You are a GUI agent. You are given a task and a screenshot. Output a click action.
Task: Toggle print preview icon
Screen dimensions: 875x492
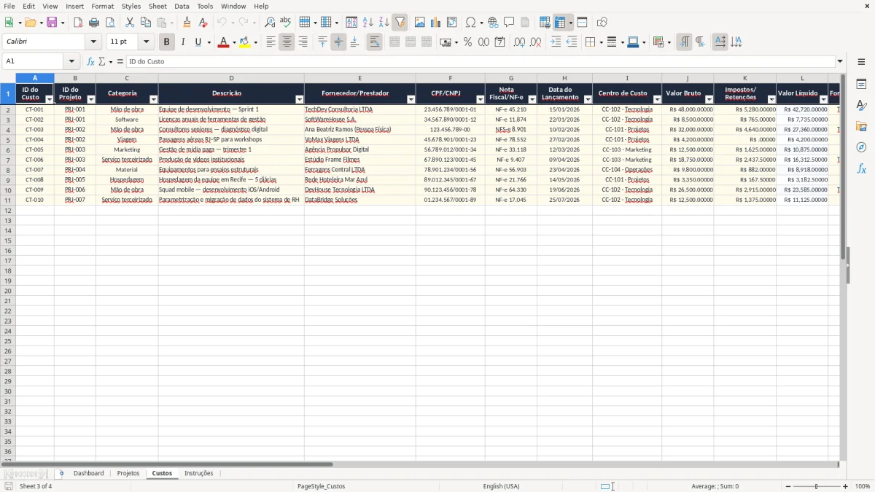click(x=110, y=23)
